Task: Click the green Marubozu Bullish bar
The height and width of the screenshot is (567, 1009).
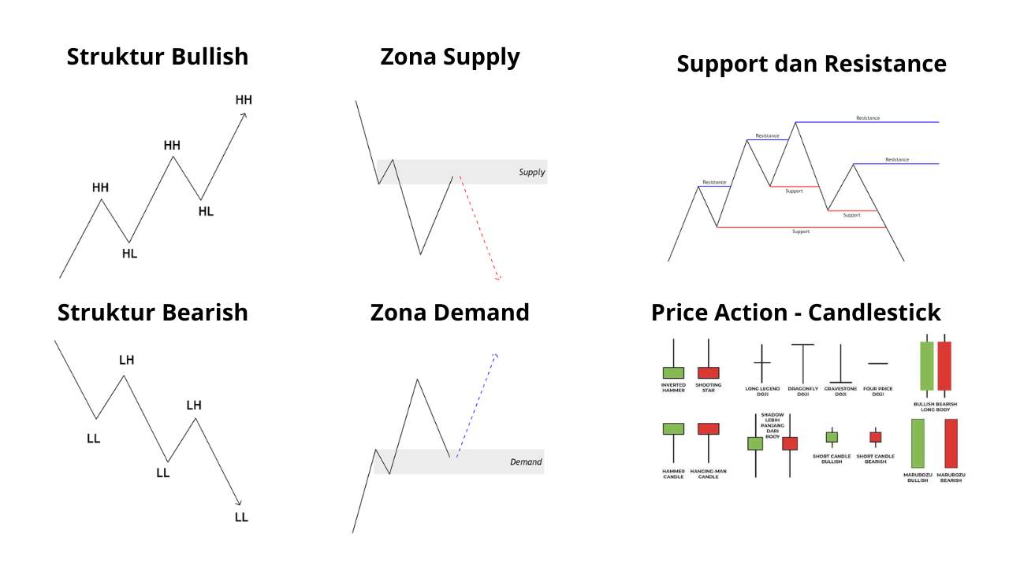Action: point(918,443)
